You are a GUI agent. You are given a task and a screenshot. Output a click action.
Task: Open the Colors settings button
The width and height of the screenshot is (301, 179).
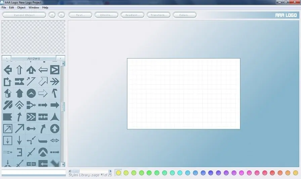185,15
